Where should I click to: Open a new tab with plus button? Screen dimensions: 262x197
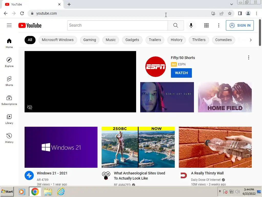tap(69, 4)
